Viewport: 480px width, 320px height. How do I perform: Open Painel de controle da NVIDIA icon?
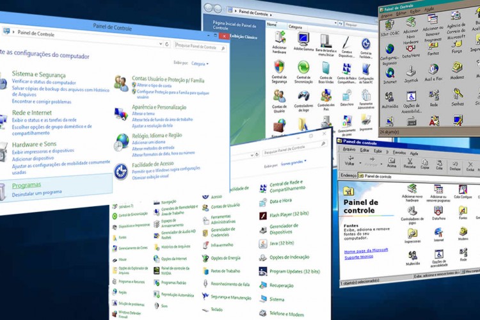(172, 270)
